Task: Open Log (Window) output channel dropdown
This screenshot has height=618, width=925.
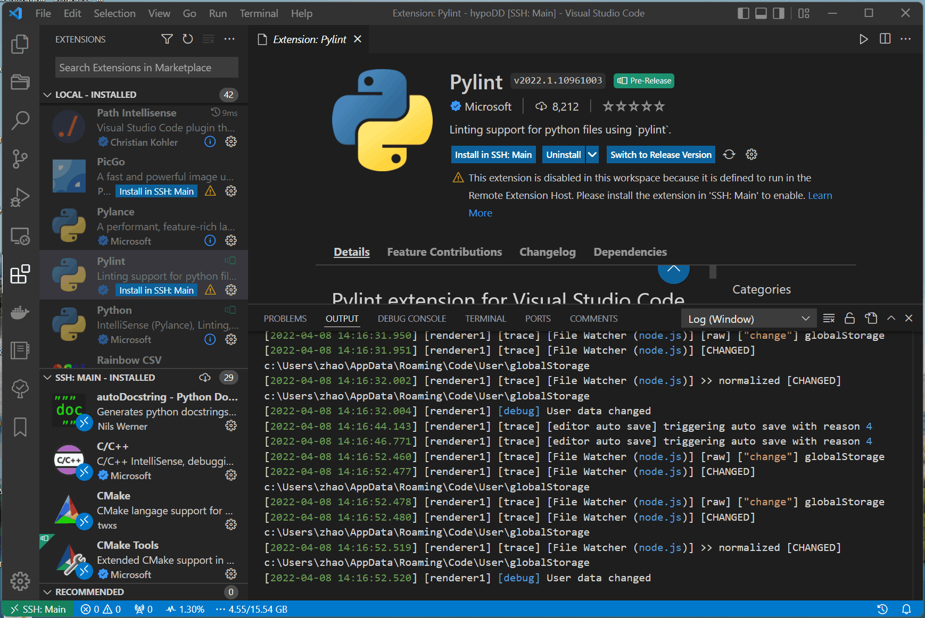Action: [x=749, y=319]
